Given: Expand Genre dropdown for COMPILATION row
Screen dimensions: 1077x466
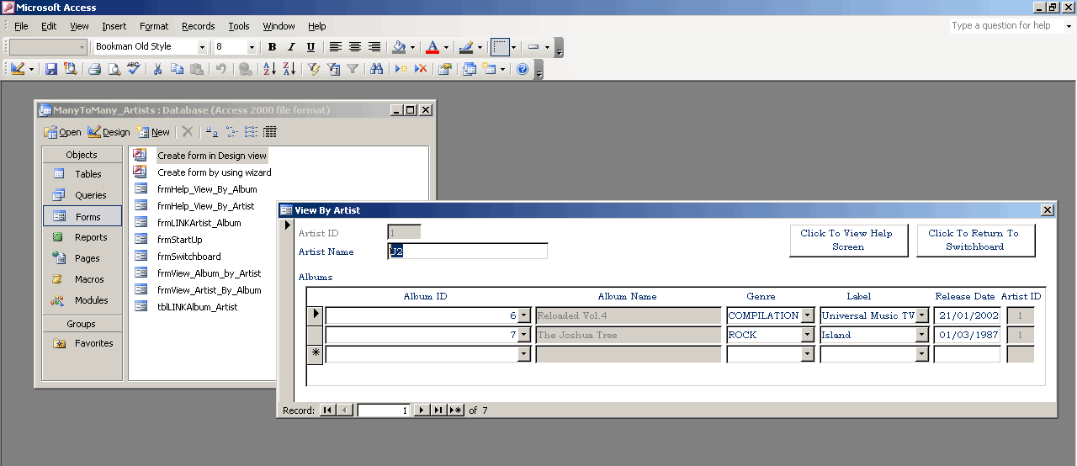Looking at the screenshot, I should [808, 315].
